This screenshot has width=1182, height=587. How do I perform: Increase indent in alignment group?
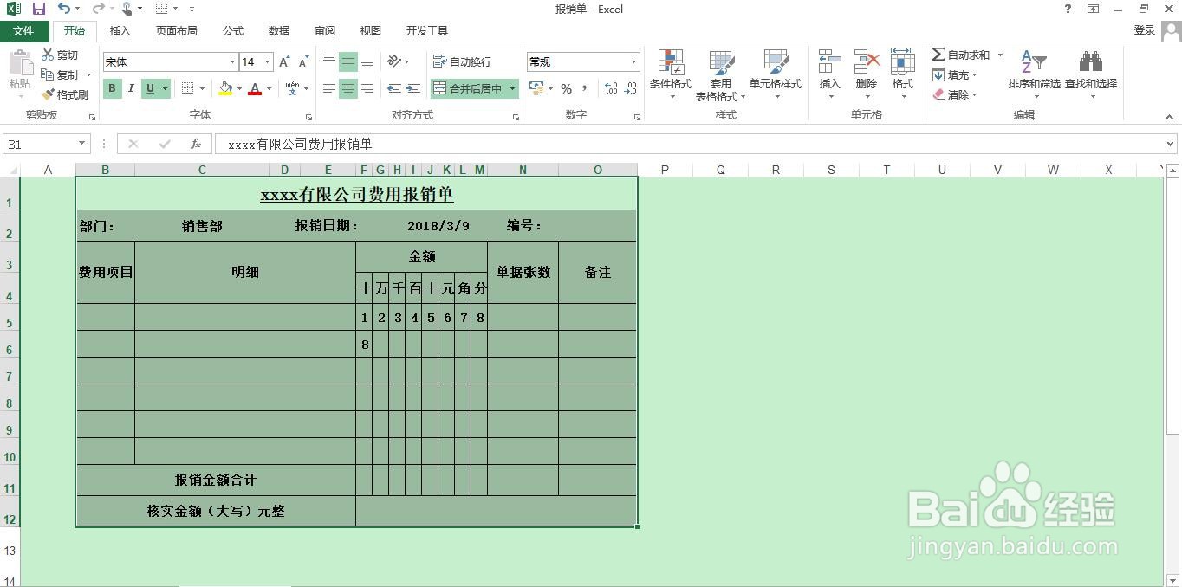pyautogui.click(x=415, y=88)
